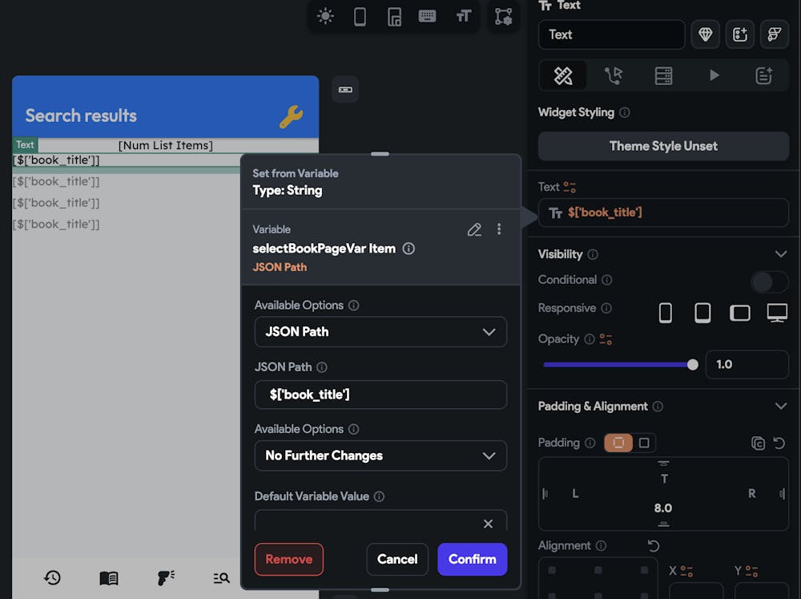Image resolution: width=801 pixels, height=599 pixels.
Task: Click the Remove button
Action: pyautogui.click(x=288, y=560)
